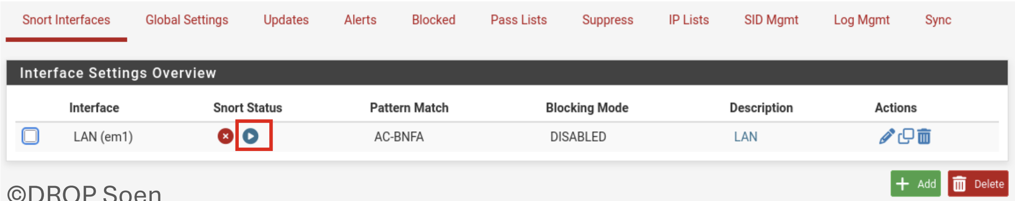Show the Suppress tab
This screenshot has width=1015, height=201.
[x=607, y=20]
